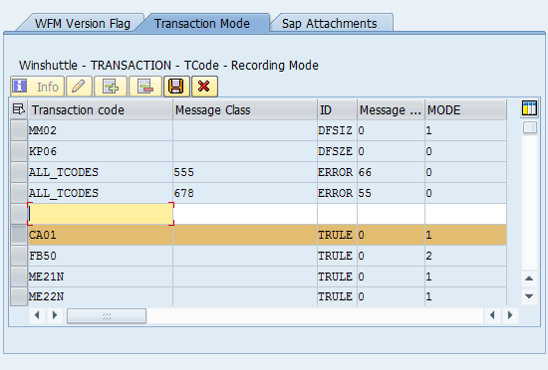Click the empty MODE cell in new row

(x=466, y=214)
